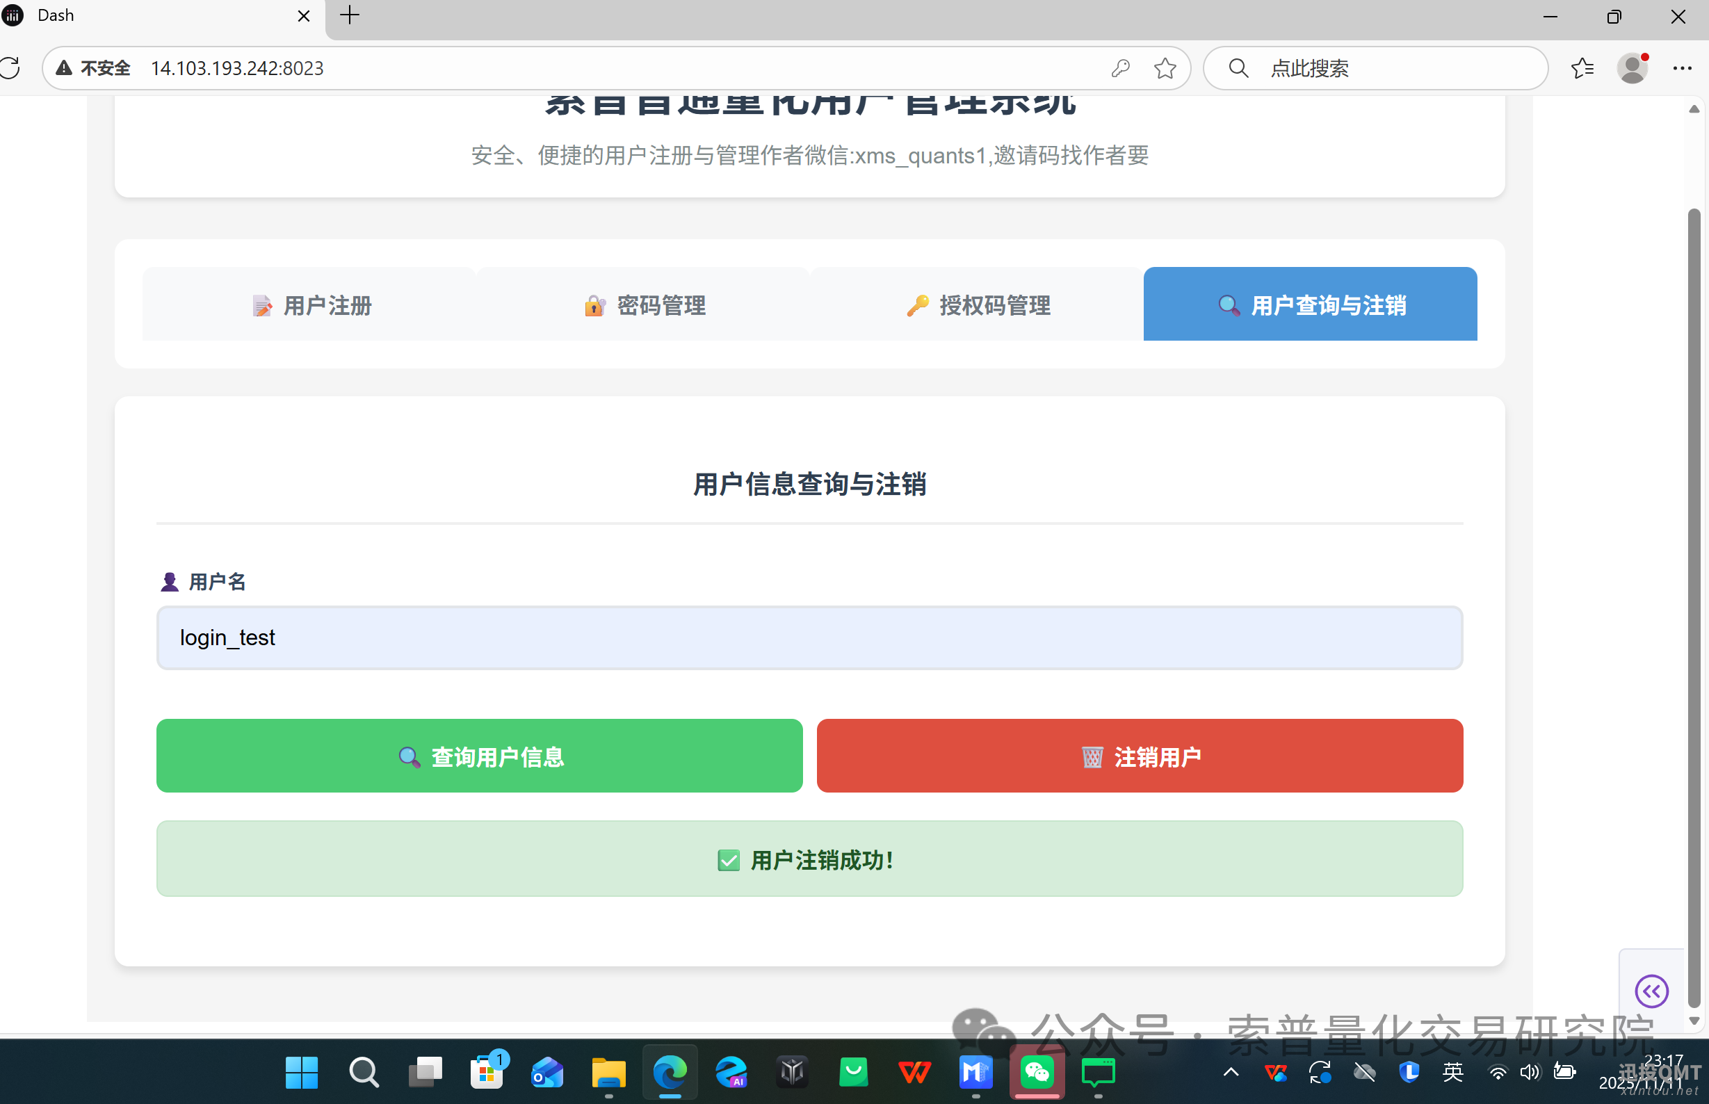The width and height of the screenshot is (1709, 1104).
Task: Open the WPS Office app from taskbar
Action: click(914, 1073)
